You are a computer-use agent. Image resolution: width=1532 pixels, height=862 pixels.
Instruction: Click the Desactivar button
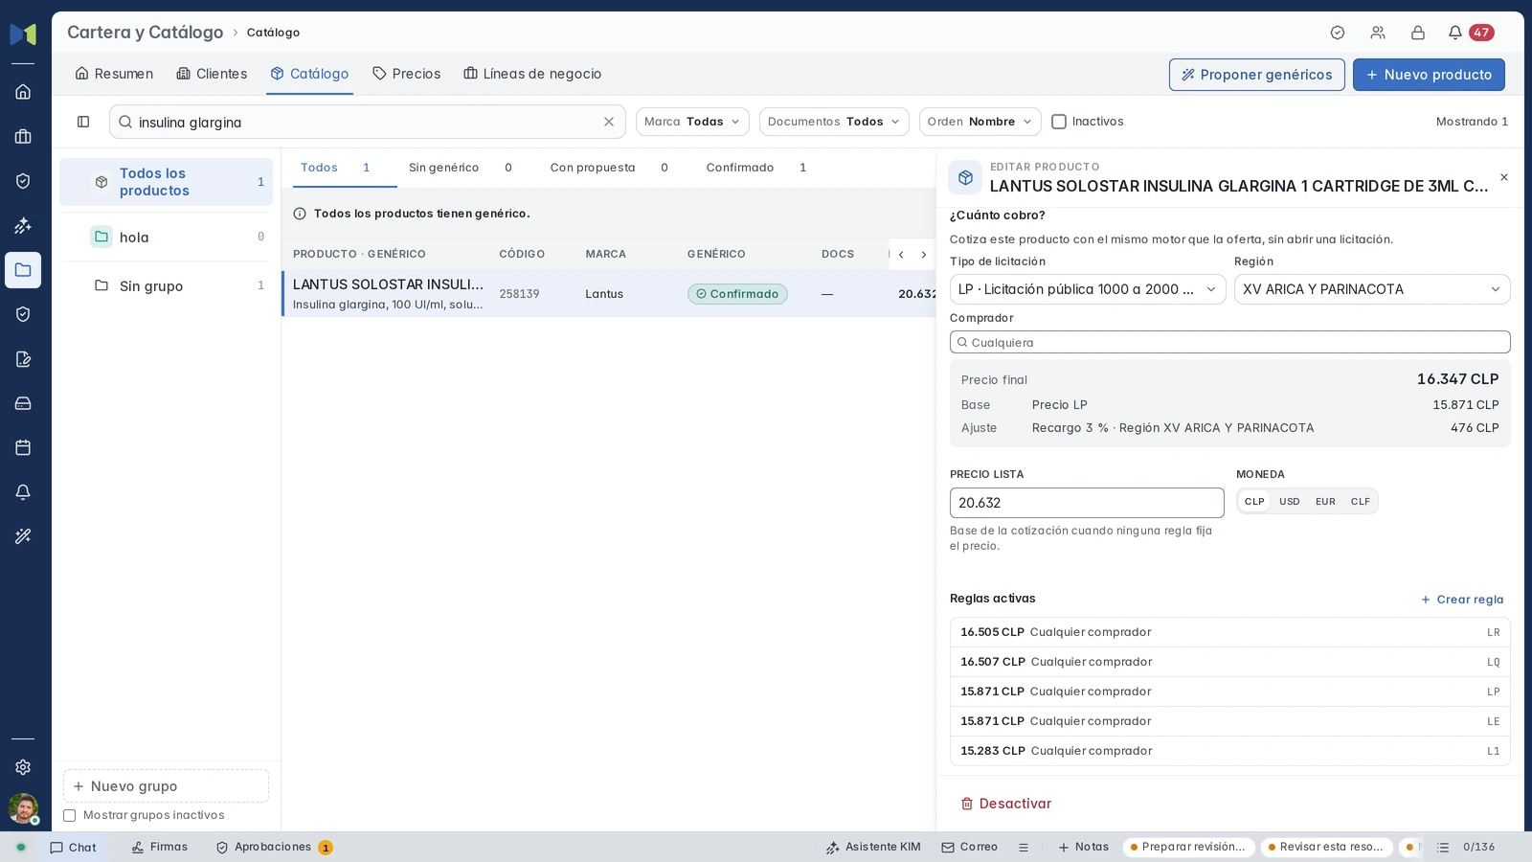tap(1006, 804)
